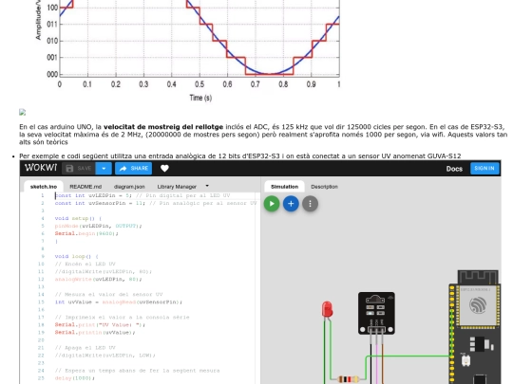Click the Save button with floppy icon
The image size is (513, 384).
coord(79,168)
